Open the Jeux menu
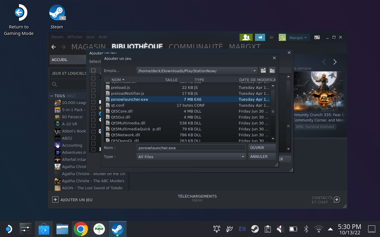This screenshot has height=237, width=380. click(90, 37)
